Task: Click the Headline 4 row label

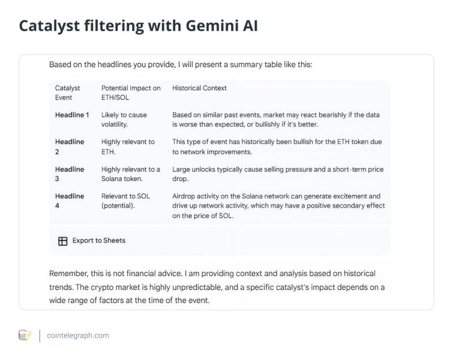Action: (x=70, y=201)
